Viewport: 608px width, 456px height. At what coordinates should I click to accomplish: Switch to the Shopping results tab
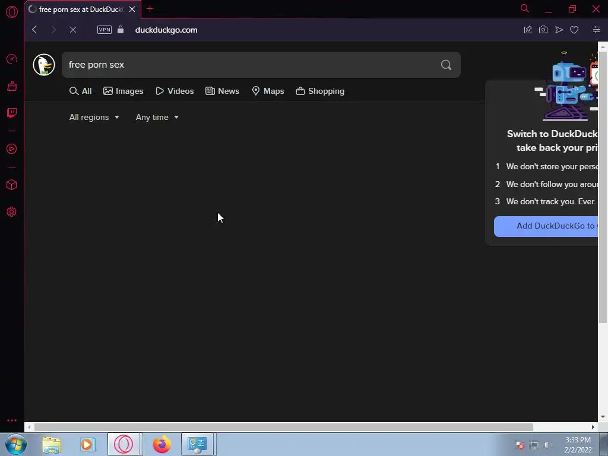click(x=320, y=91)
